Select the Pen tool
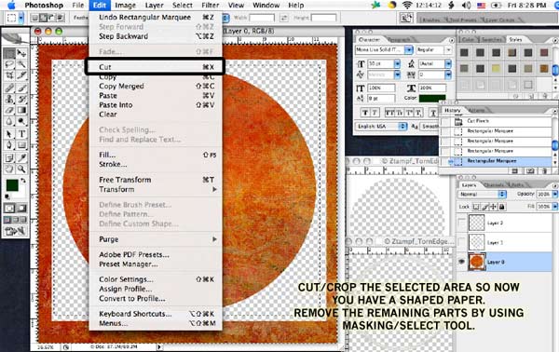 [x=9, y=145]
